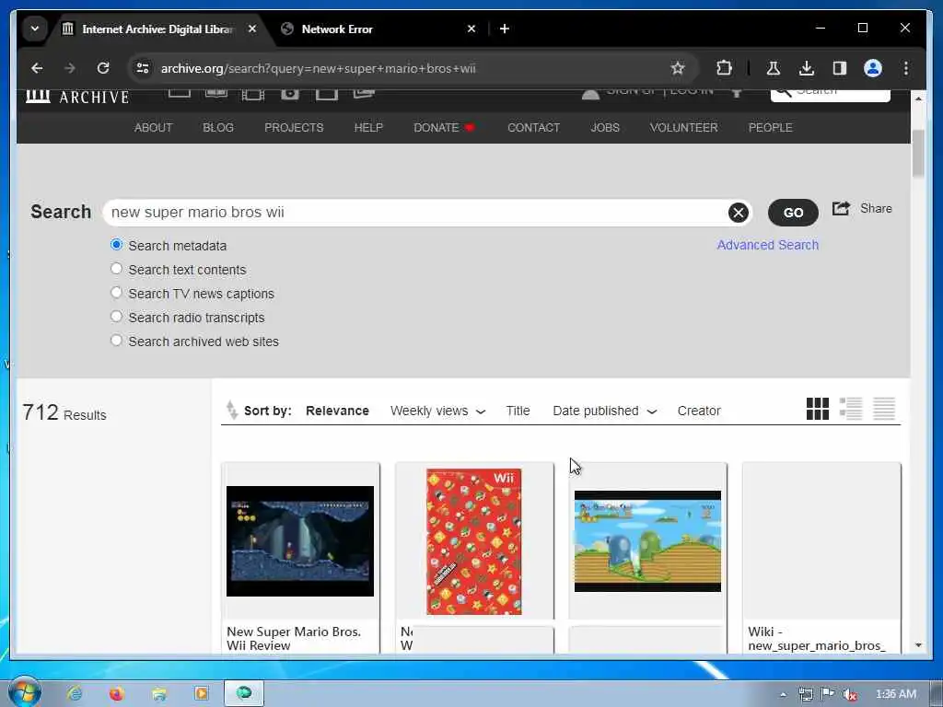Open the DONATE menu item
943x707 pixels.
pyautogui.click(x=445, y=127)
